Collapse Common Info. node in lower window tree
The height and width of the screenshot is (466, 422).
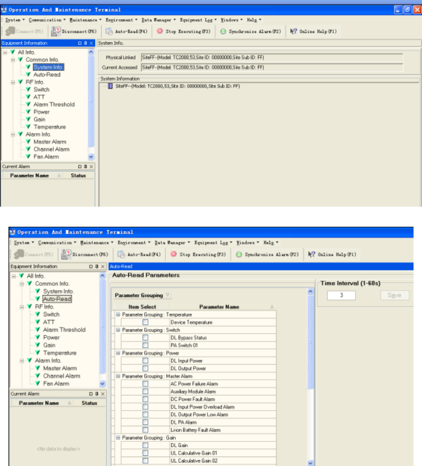[x=22, y=284]
